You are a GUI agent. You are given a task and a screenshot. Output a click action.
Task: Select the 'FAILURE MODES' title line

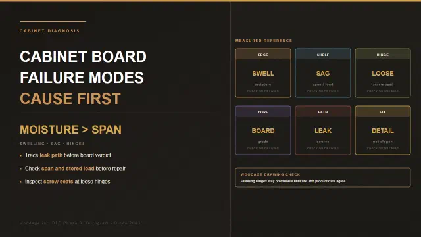click(82, 78)
